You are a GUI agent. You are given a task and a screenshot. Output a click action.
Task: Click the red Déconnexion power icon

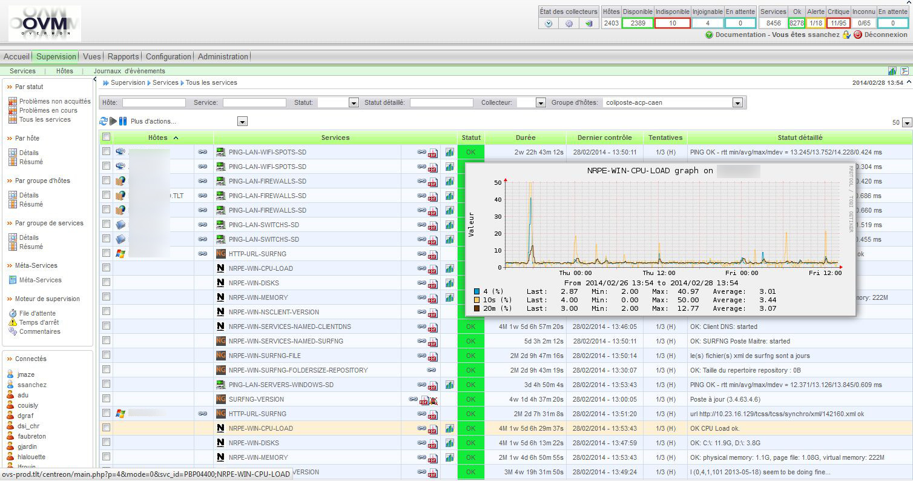(x=858, y=35)
